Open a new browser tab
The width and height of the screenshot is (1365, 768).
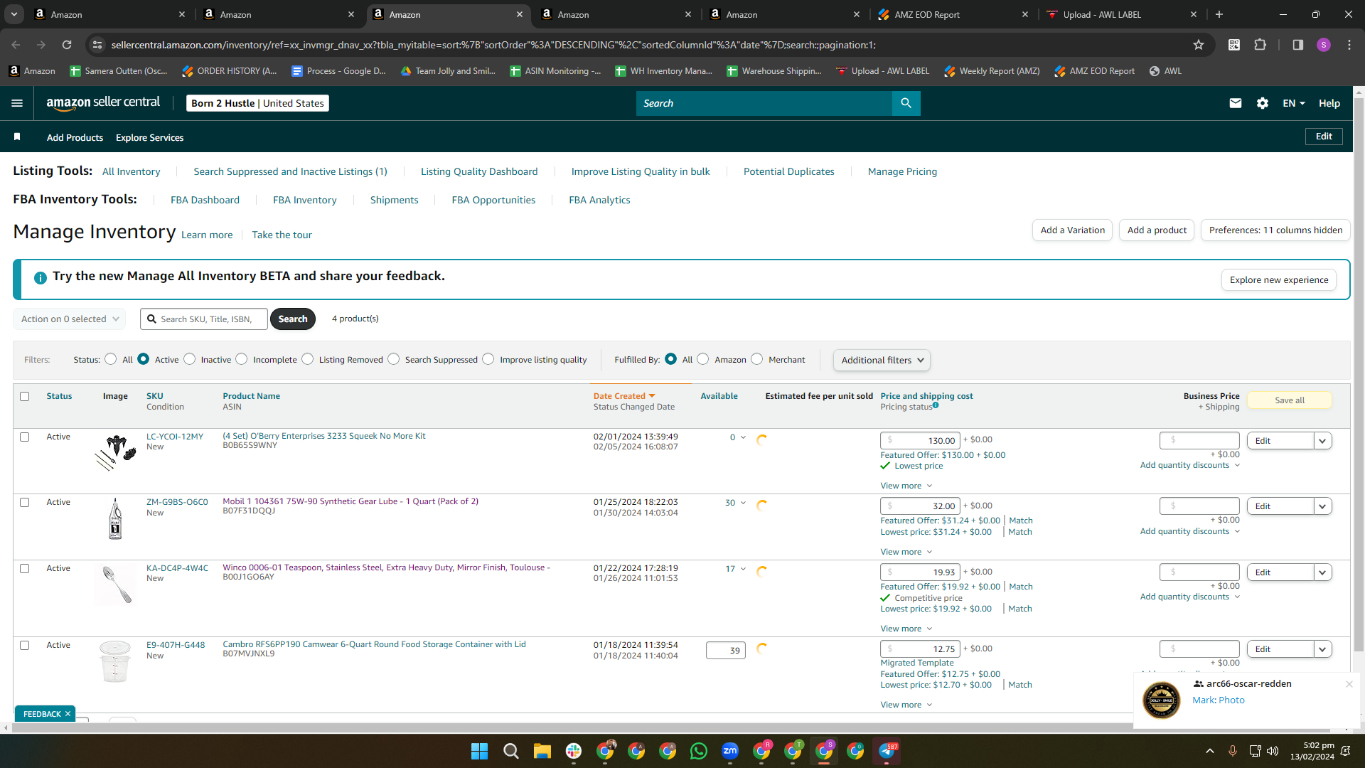(1219, 14)
